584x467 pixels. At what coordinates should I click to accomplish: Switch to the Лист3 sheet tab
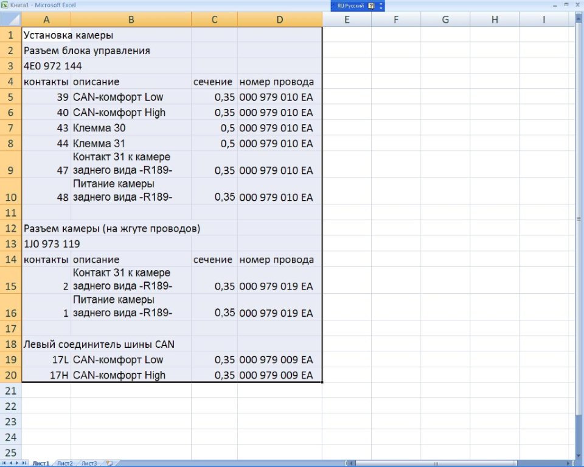click(x=89, y=463)
